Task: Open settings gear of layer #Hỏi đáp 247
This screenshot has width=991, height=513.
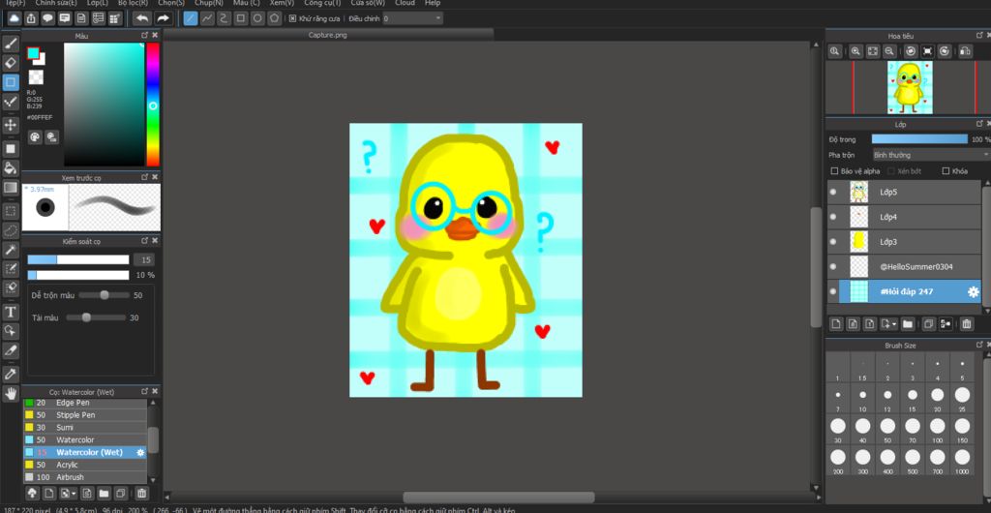Action: point(973,291)
